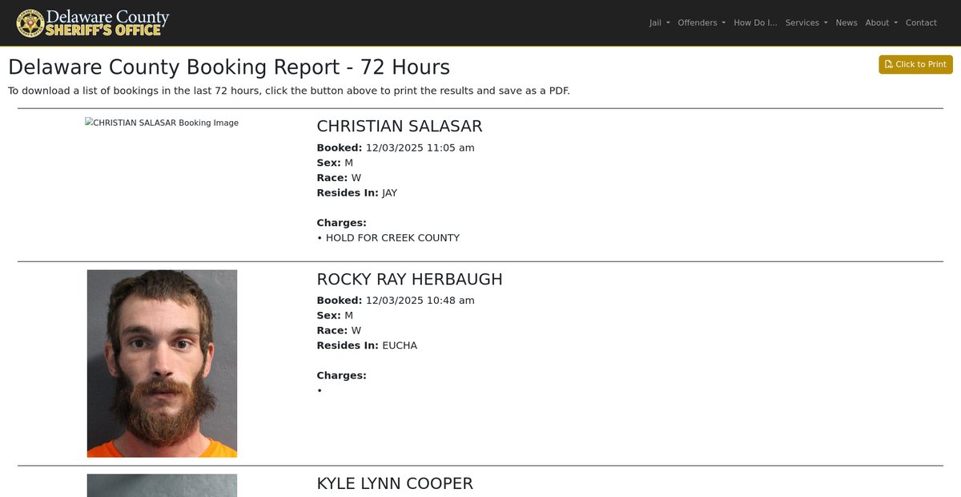
Task: Open the Jail dropdown menu
Action: (x=660, y=22)
